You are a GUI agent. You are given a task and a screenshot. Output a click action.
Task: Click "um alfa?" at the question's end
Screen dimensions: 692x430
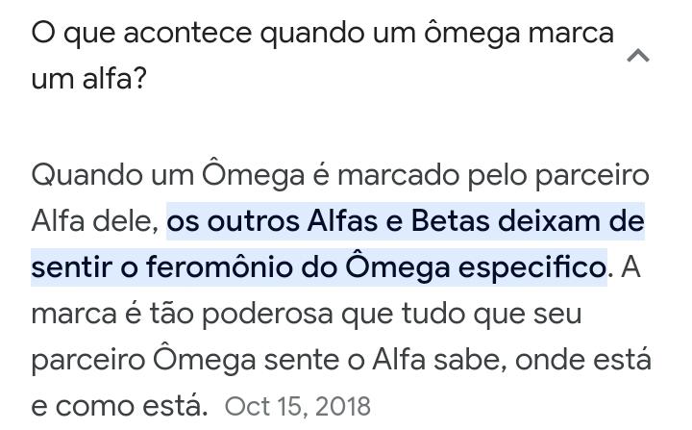88,80
